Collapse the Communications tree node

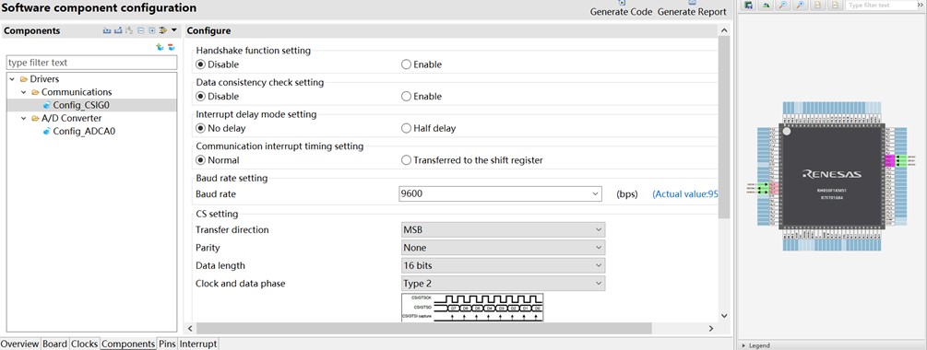point(24,92)
